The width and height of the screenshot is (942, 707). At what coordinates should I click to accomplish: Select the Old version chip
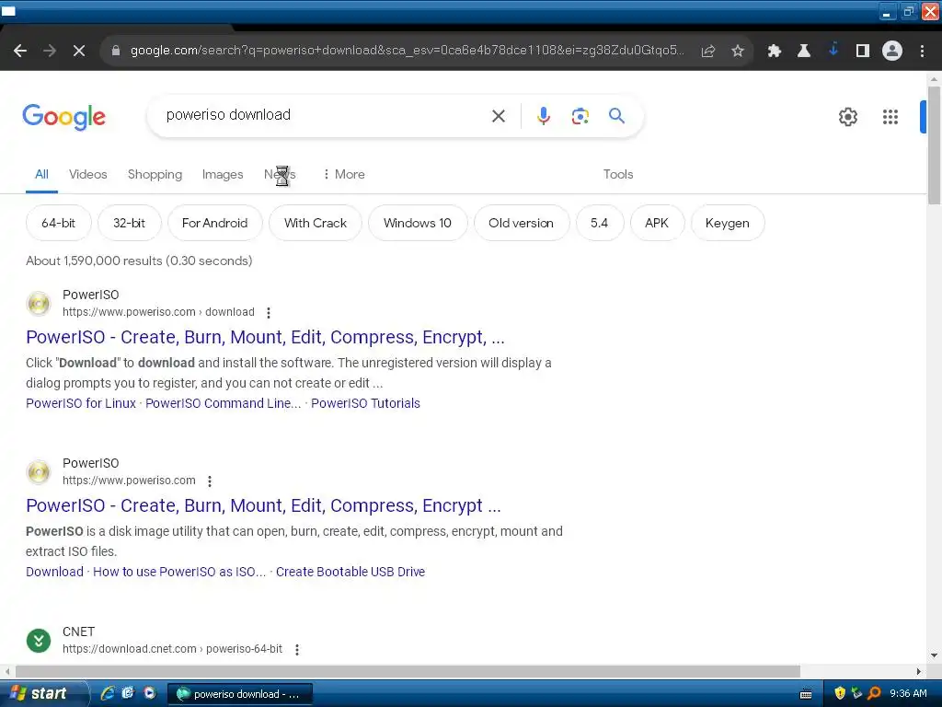[521, 223]
